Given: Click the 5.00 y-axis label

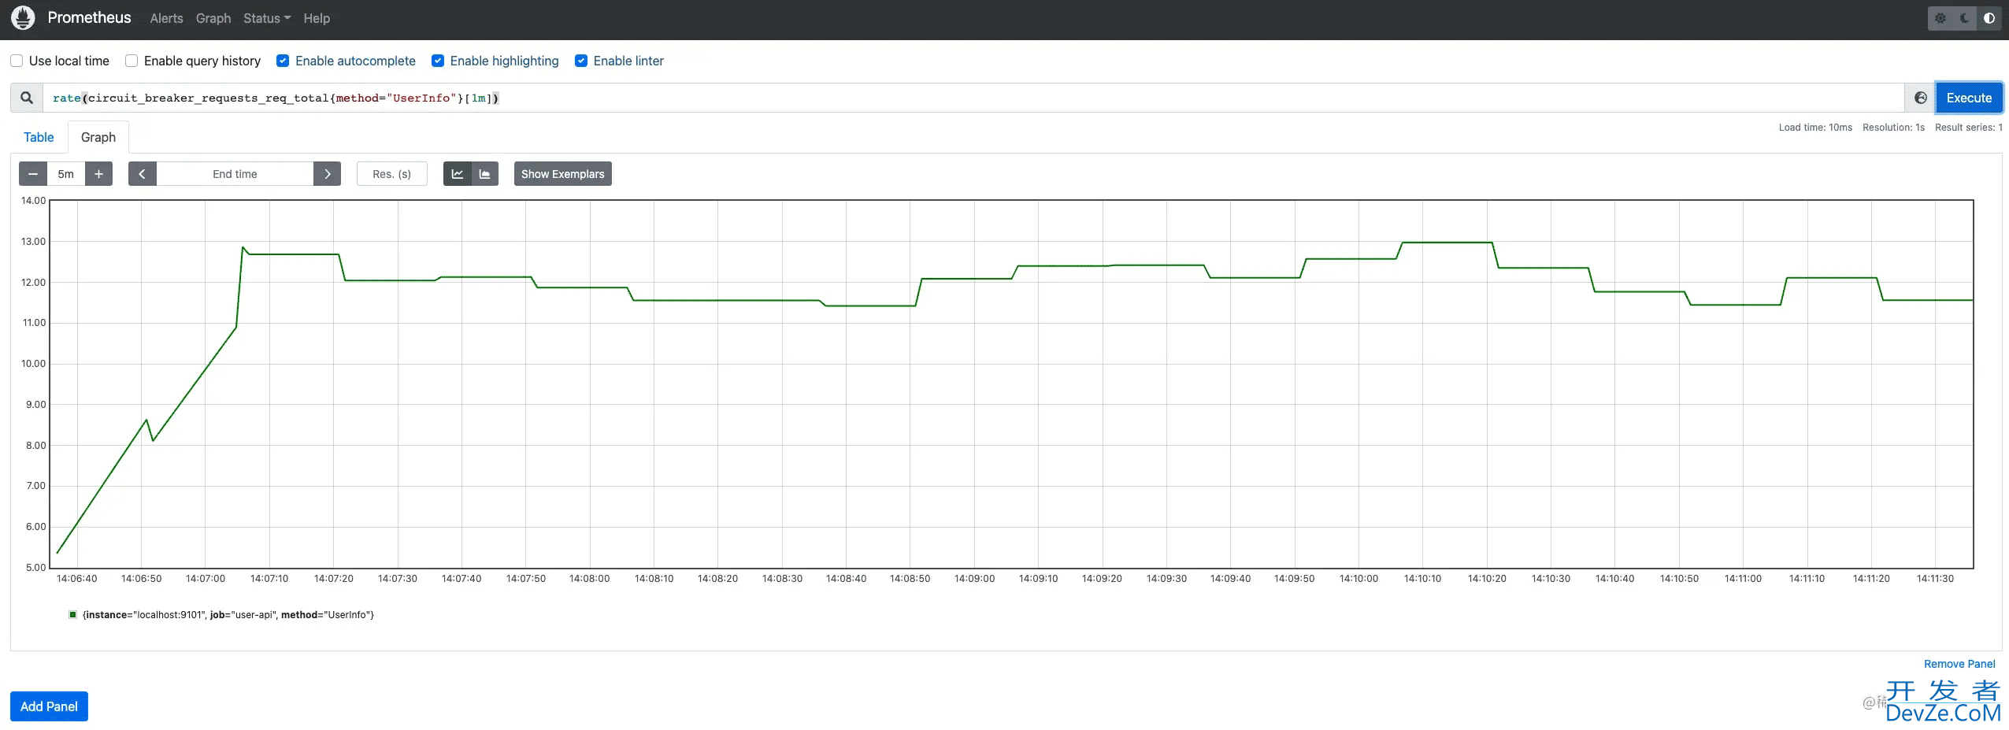Looking at the screenshot, I should pos(35,567).
